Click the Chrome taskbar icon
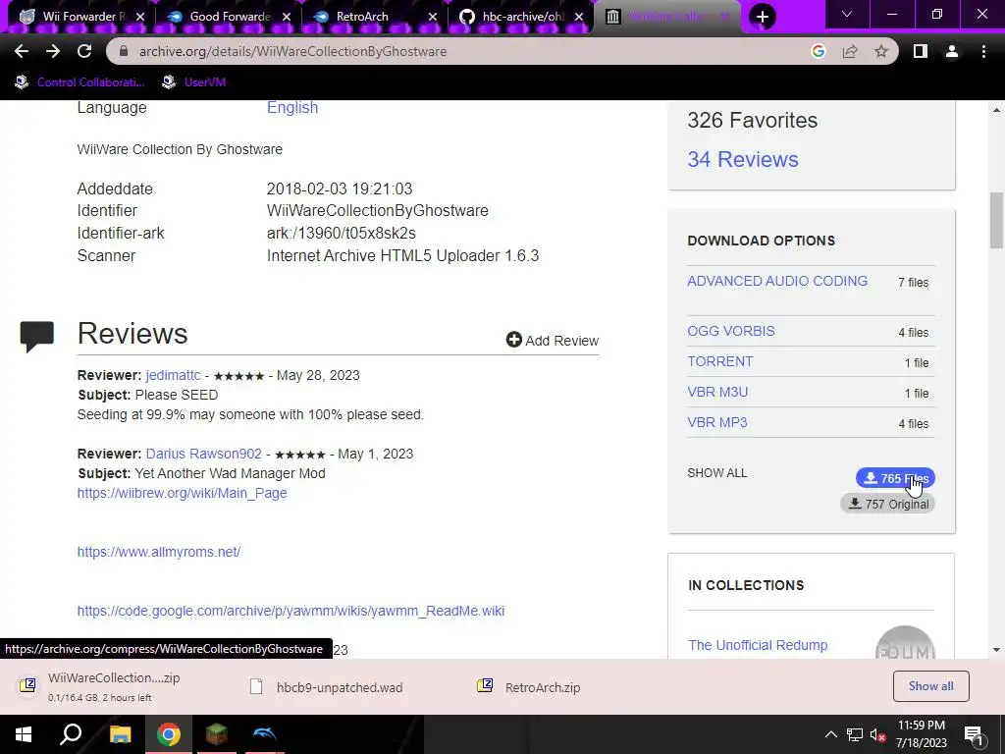 169,734
